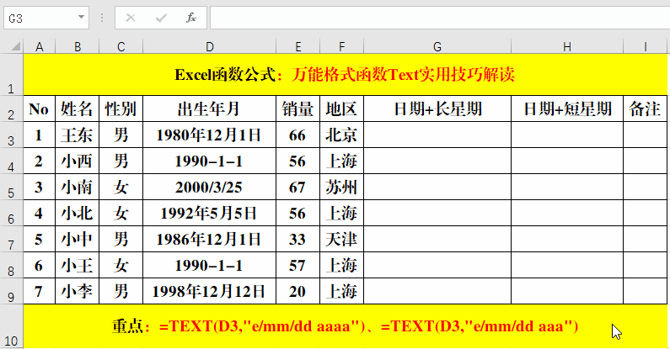Click into the formula bar input
Viewport: 670px width, 349px height.
[x=440, y=18]
